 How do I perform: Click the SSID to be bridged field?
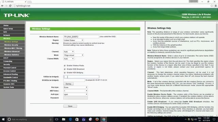[x=81, y=77]
